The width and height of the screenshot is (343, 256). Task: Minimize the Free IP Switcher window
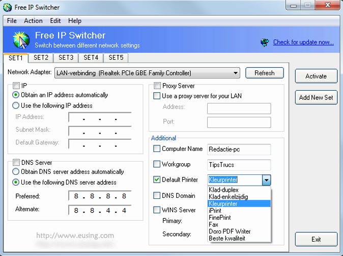(x=293, y=5)
